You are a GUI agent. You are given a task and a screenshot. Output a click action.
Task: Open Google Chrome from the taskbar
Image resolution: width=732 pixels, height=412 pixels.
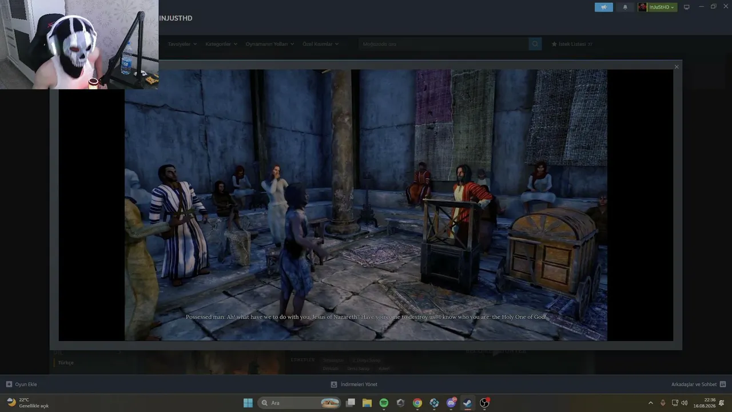tap(417, 403)
